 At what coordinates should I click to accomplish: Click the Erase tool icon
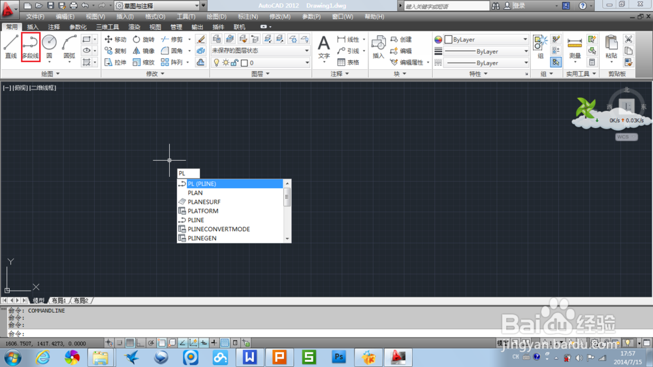200,39
